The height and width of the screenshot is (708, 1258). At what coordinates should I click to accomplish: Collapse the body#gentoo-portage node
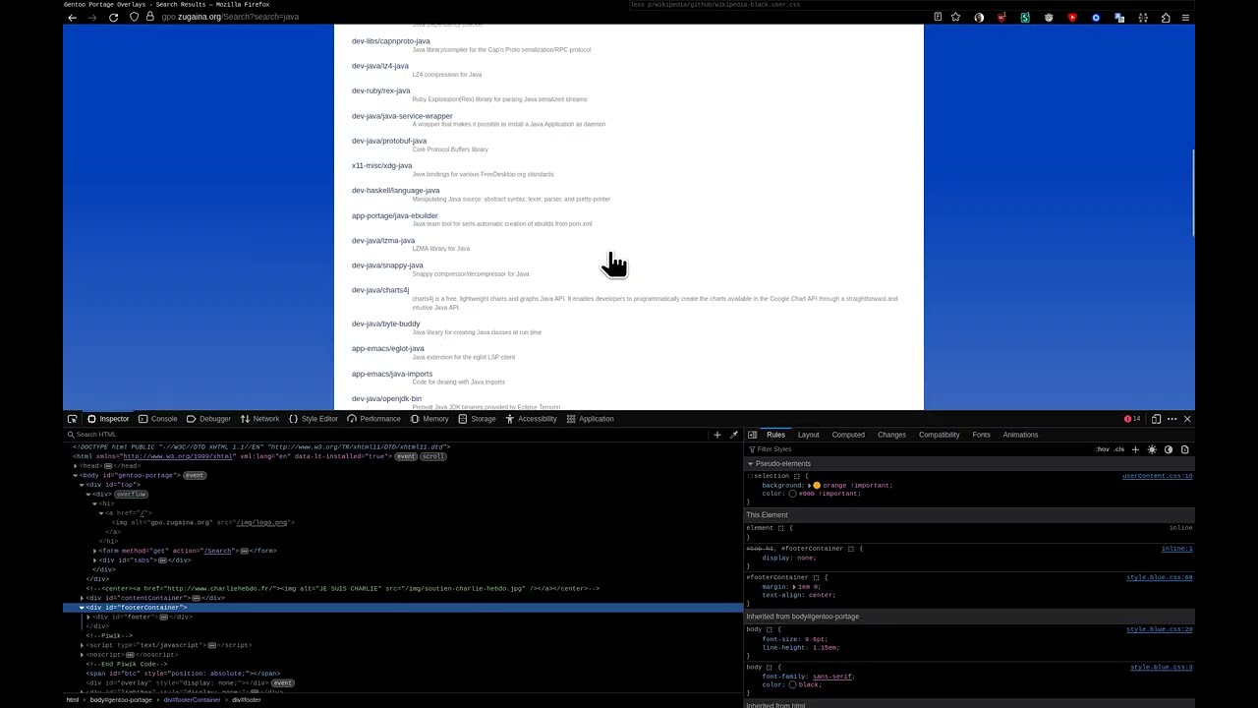pos(76,475)
